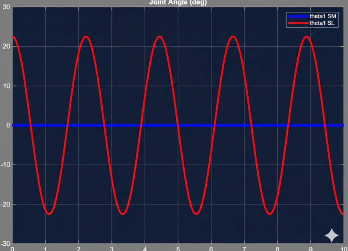This screenshot has height=251, width=348.
Task: Click the y-axis tick label 10
Action: pyautogui.click(x=6, y=86)
